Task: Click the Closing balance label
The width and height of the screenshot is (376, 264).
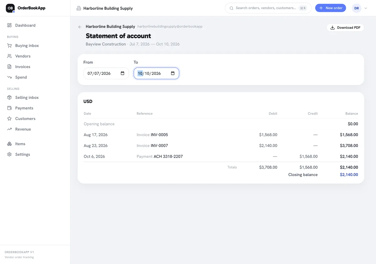Action: coord(303,175)
